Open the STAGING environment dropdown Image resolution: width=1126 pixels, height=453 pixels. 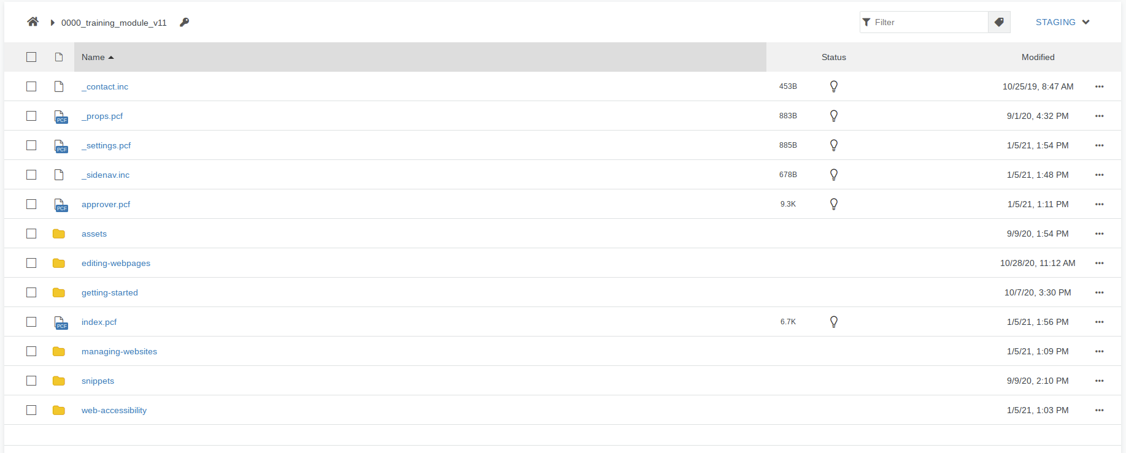click(1062, 21)
